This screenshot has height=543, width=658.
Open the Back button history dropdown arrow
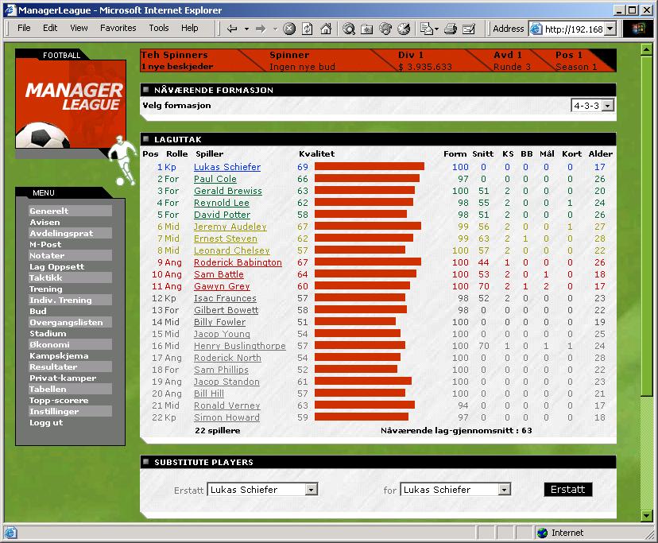click(246, 29)
